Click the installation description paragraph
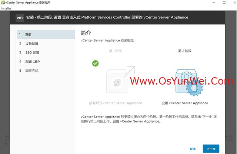 coord(148,119)
